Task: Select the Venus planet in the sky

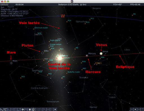Action: [101, 54]
